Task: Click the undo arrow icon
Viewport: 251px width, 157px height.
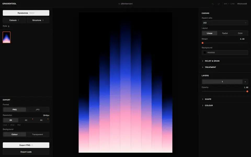Action: [213, 4]
